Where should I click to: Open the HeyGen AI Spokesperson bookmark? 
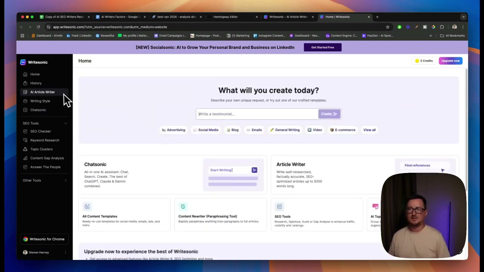click(377, 36)
